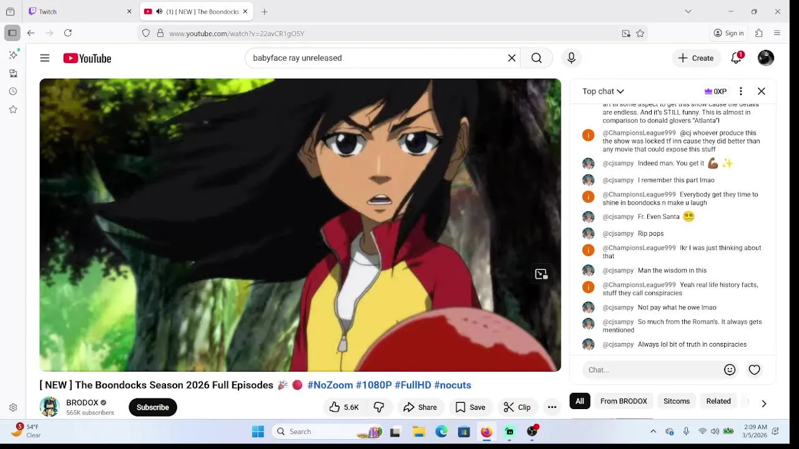
Task: Select the Related chip
Action: 718,401
